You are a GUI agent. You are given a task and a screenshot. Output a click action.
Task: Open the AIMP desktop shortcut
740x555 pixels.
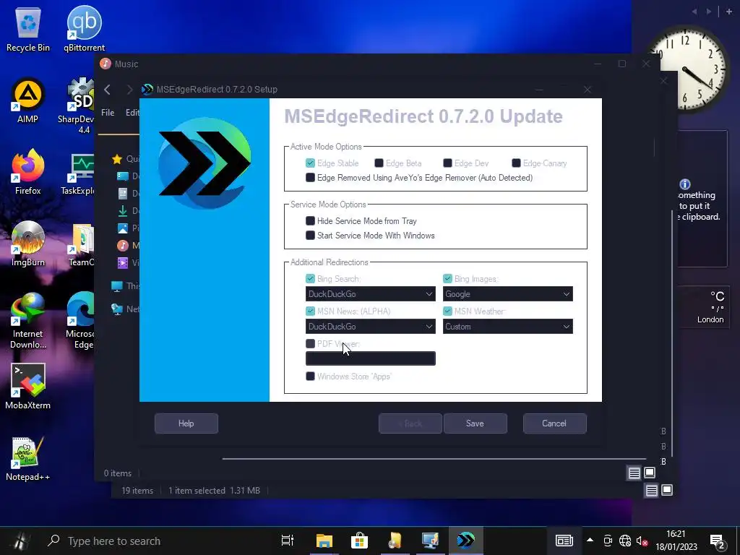click(x=28, y=101)
